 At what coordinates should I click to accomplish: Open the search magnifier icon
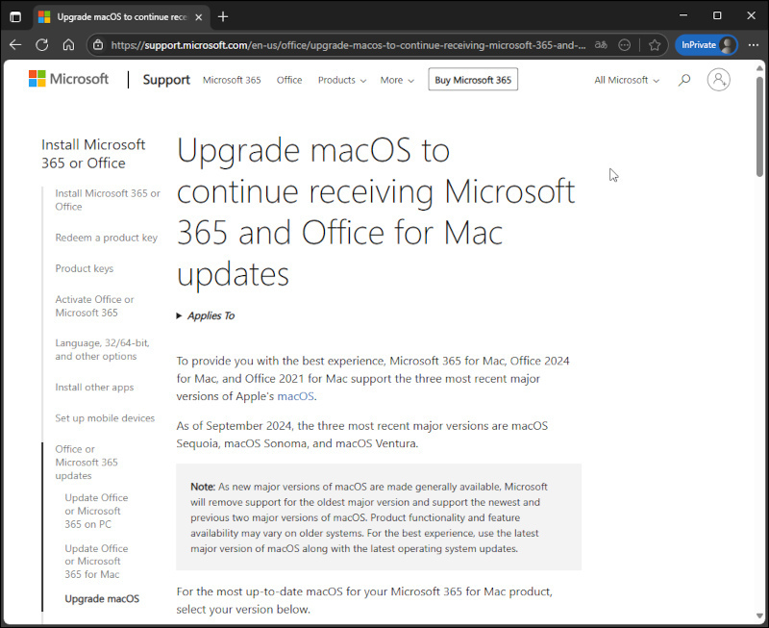click(x=684, y=80)
